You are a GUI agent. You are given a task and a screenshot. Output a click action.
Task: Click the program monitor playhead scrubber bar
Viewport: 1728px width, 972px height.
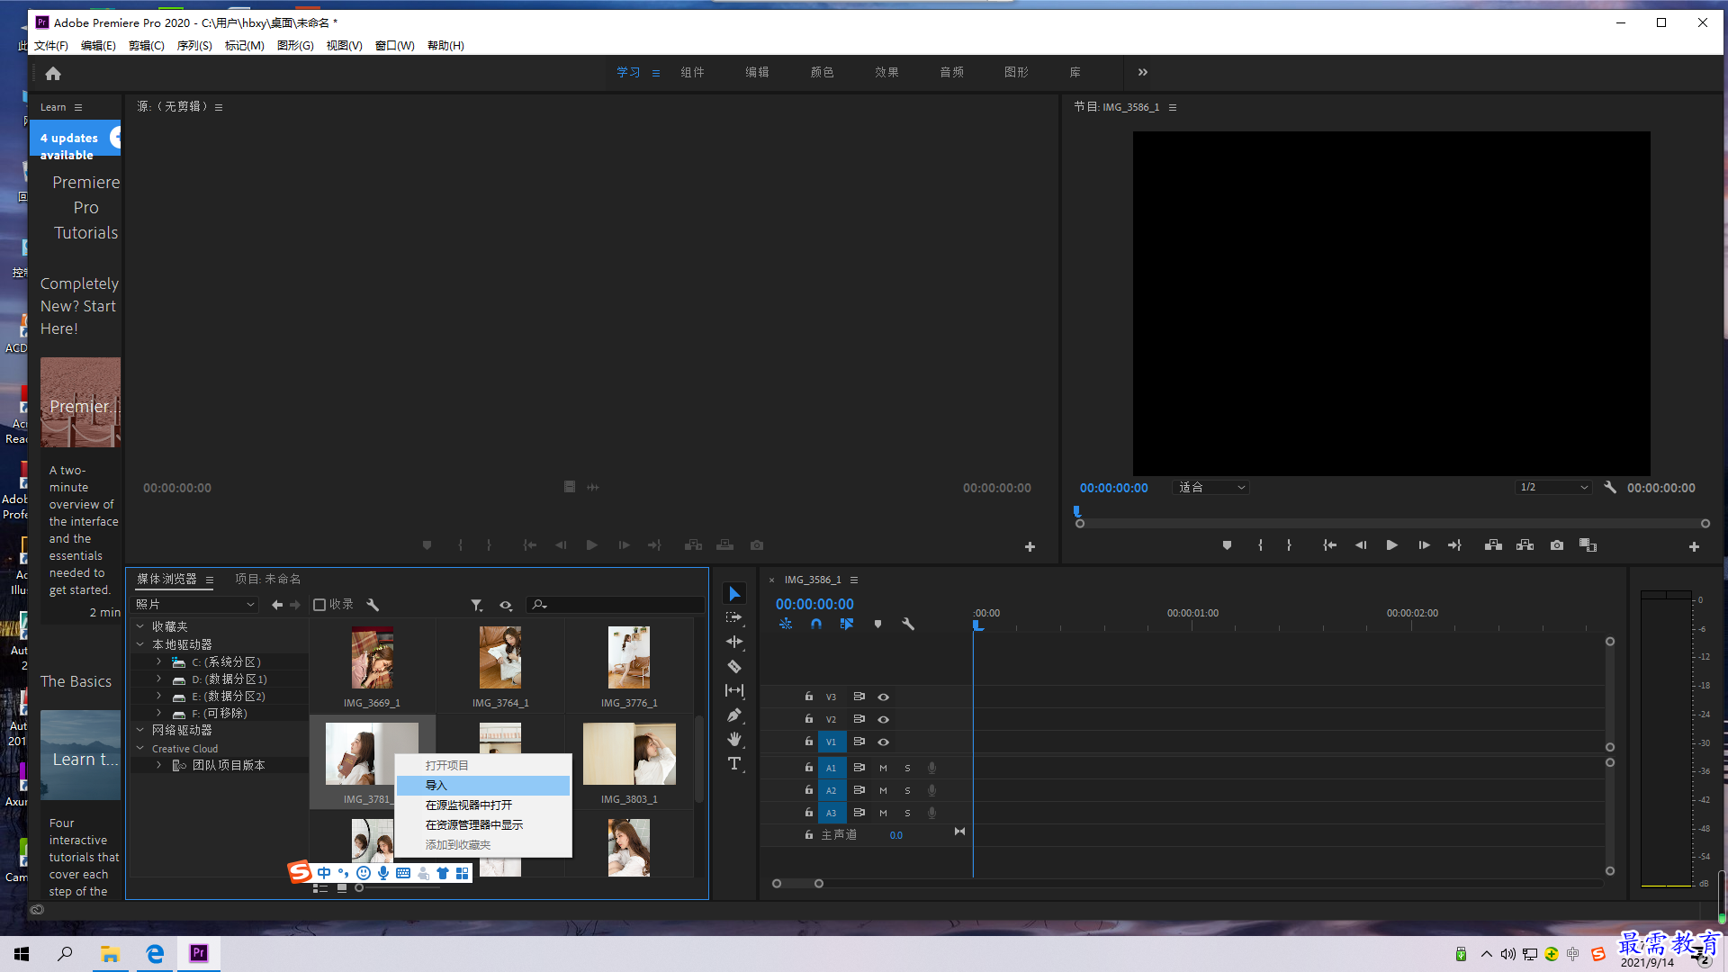point(1392,523)
